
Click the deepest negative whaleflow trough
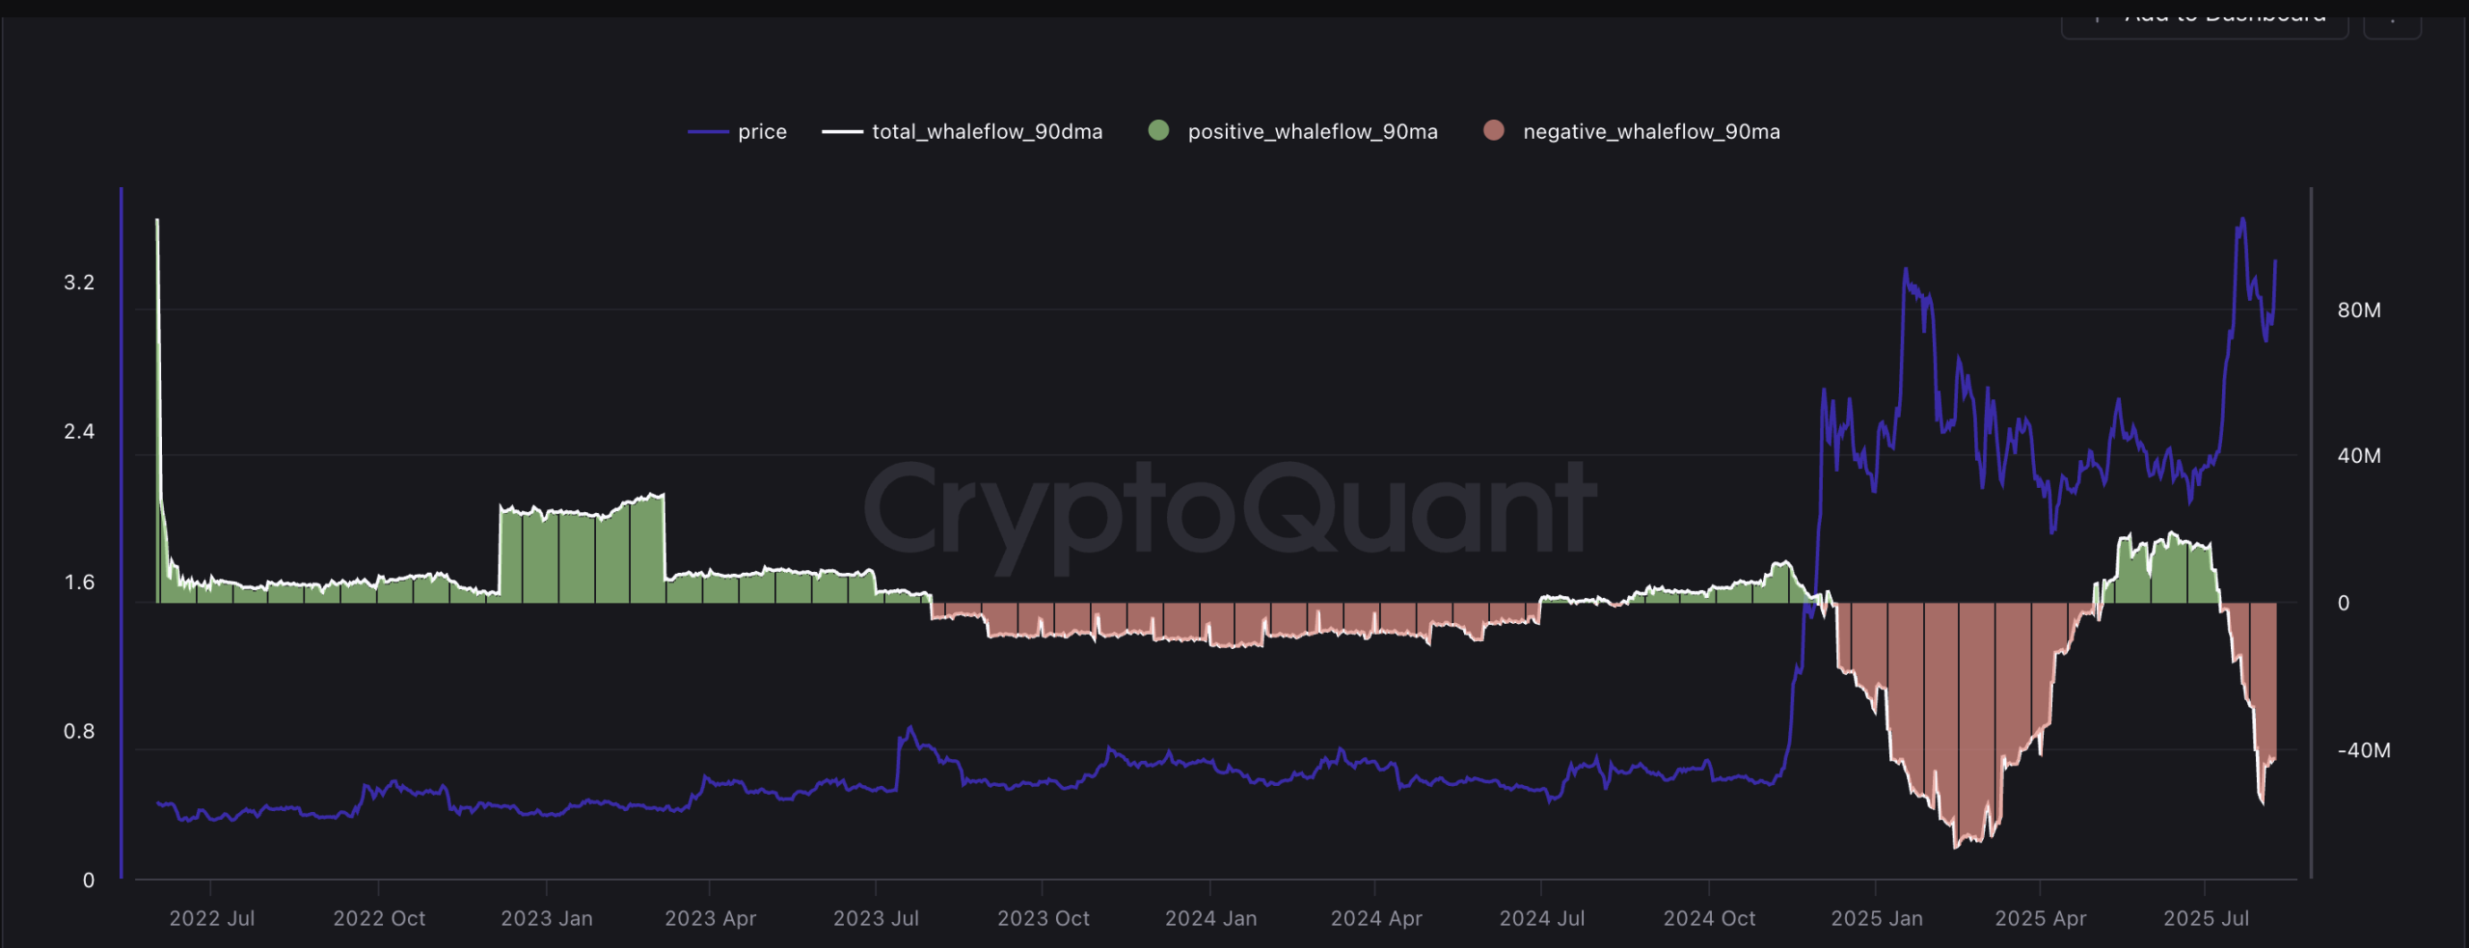1956,845
